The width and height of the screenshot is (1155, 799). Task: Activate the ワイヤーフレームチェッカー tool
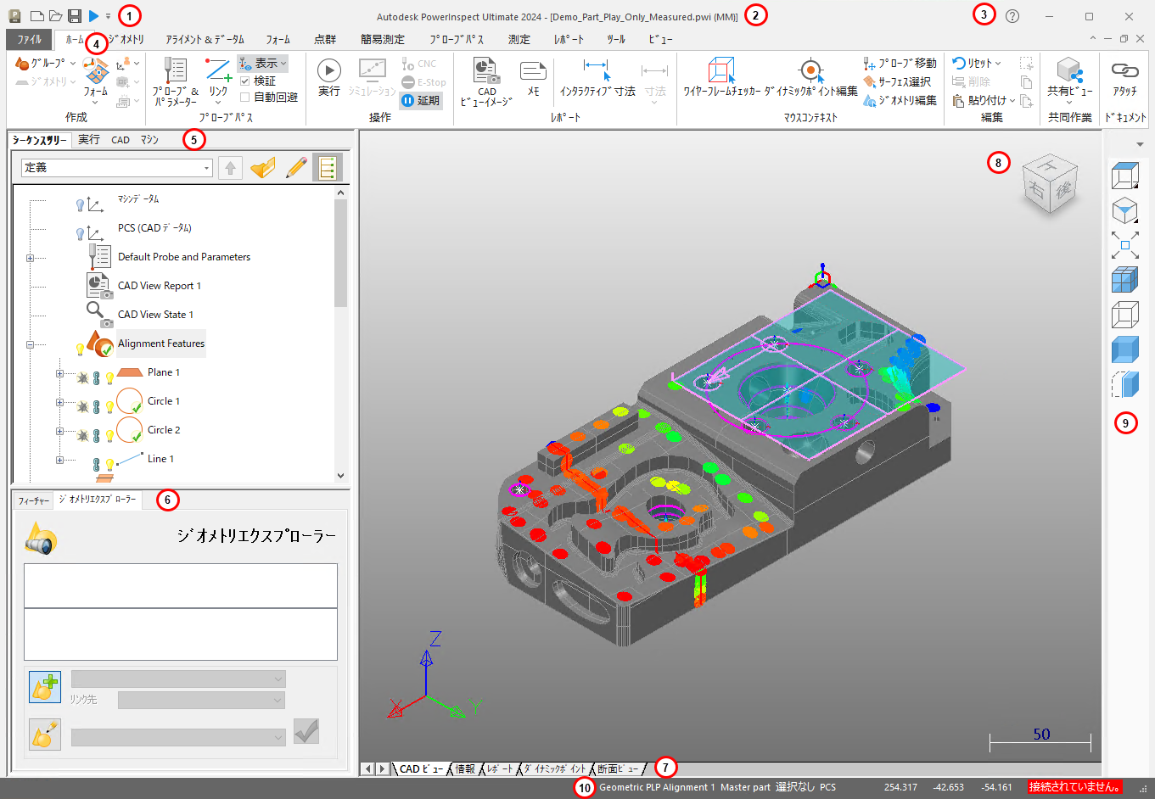(721, 77)
